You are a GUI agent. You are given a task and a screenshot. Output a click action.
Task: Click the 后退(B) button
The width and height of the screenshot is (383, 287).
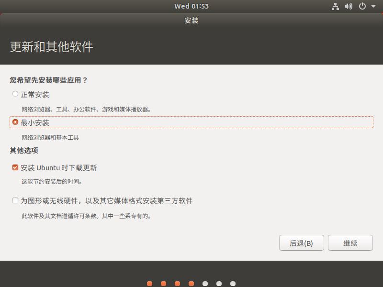pos(302,243)
